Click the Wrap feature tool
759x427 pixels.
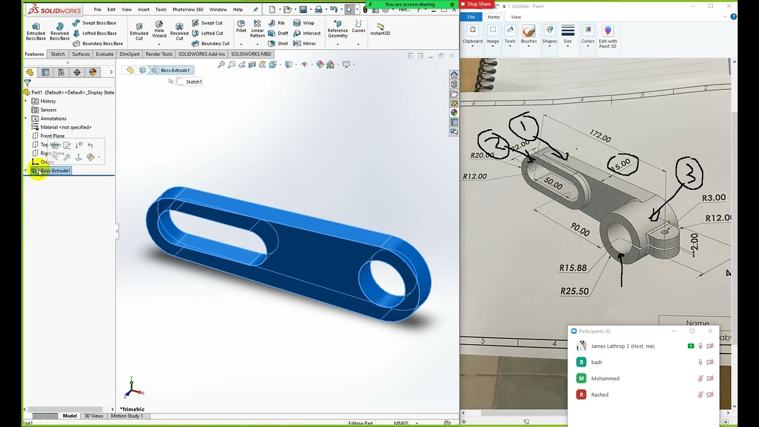[304, 23]
